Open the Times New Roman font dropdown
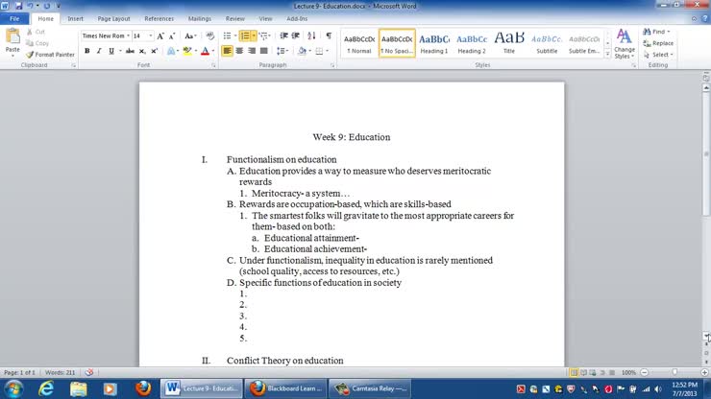 104,35
